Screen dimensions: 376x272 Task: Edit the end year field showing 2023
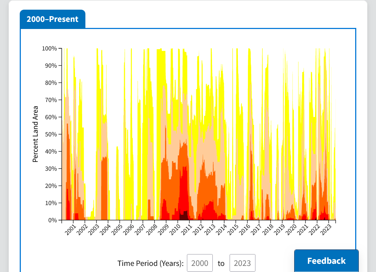click(242, 263)
